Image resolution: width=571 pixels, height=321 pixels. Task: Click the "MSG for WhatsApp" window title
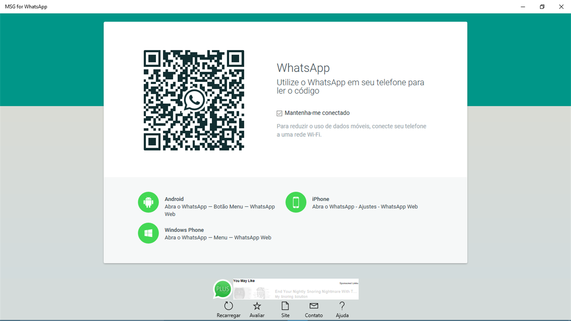[26, 7]
